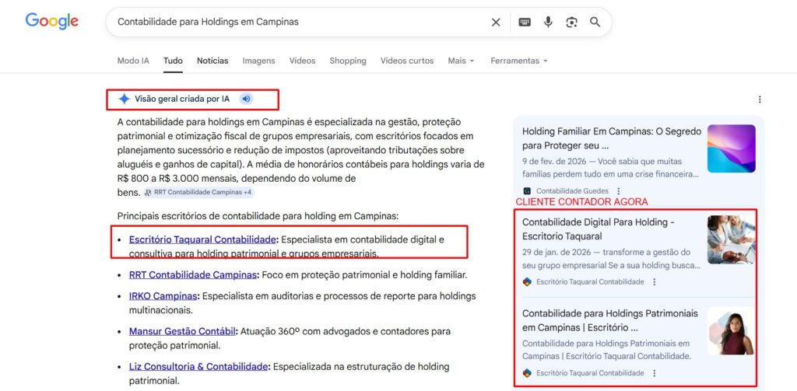Start voice search with microphone icon

(x=548, y=23)
